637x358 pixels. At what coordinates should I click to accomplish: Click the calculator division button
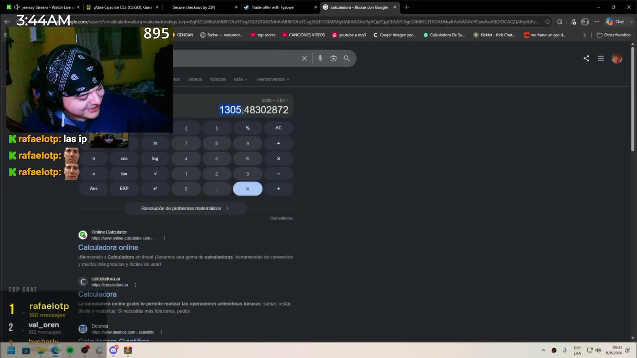click(x=278, y=143)
